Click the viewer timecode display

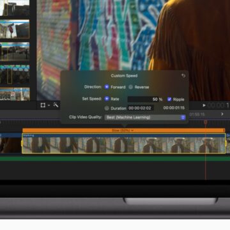218,105
